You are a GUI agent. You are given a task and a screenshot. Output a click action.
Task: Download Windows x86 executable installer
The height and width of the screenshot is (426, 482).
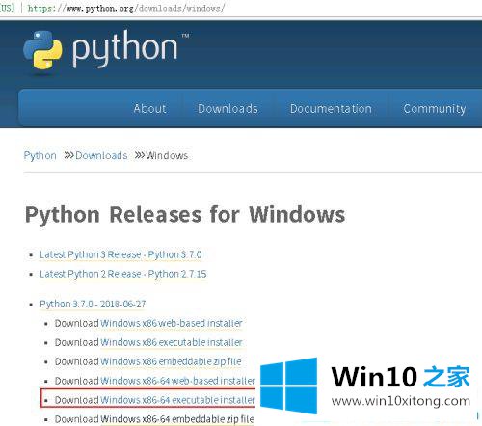coord(172,342)
